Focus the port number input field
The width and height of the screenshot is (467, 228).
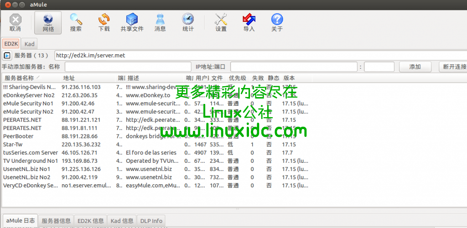coord(379,67)
